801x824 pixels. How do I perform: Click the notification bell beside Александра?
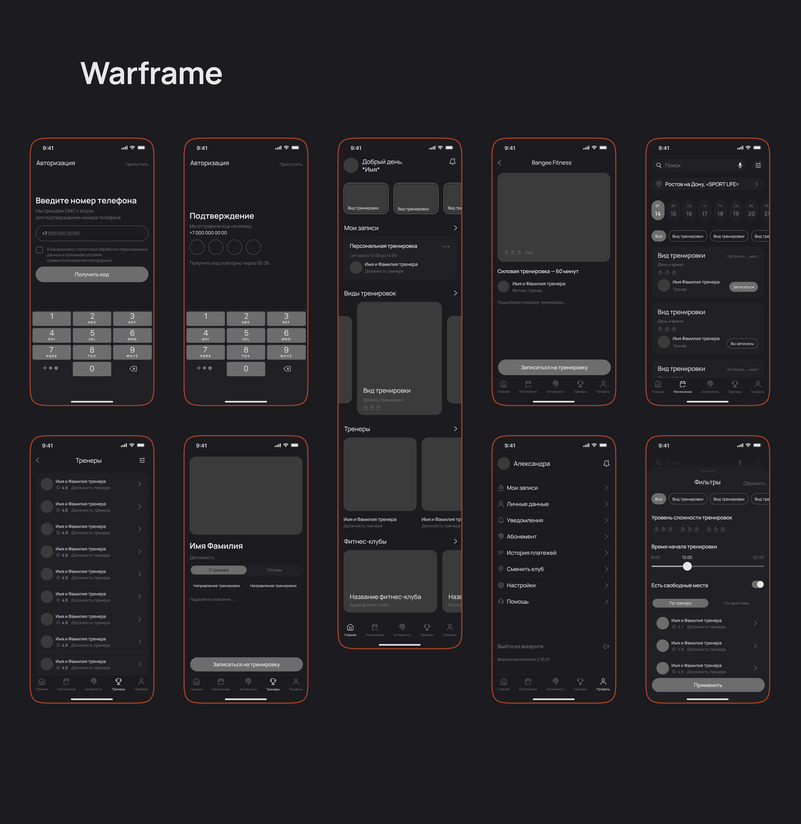(x=606, y=463)
